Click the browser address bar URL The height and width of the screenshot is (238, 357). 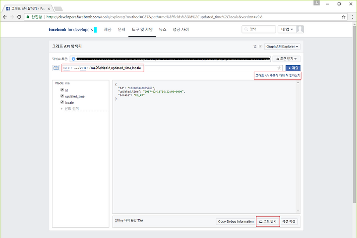(x=154, y=17)
